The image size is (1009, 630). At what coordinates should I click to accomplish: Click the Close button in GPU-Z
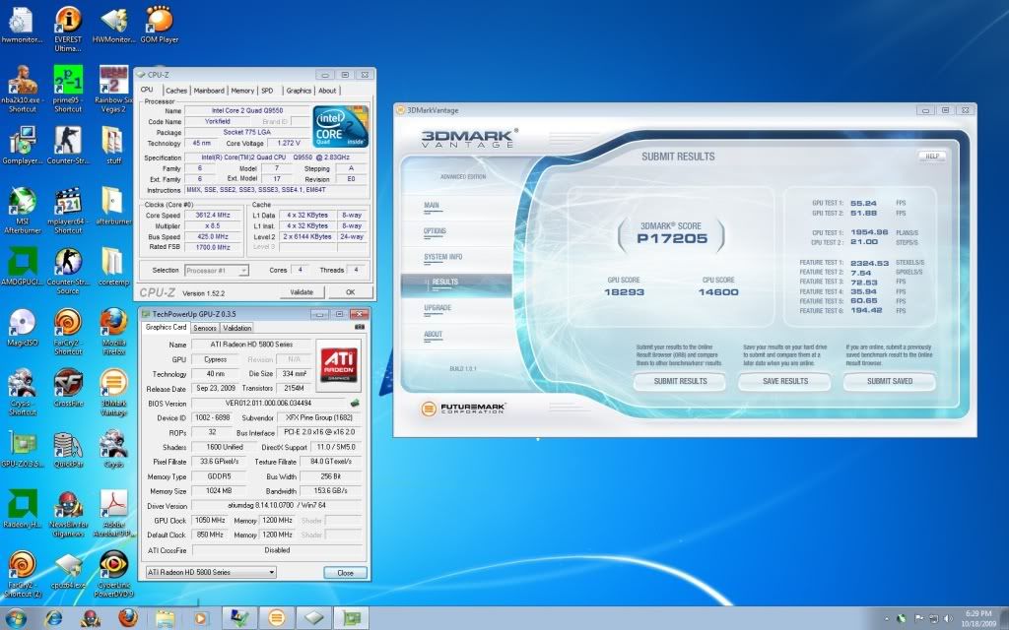click(345, 573)
